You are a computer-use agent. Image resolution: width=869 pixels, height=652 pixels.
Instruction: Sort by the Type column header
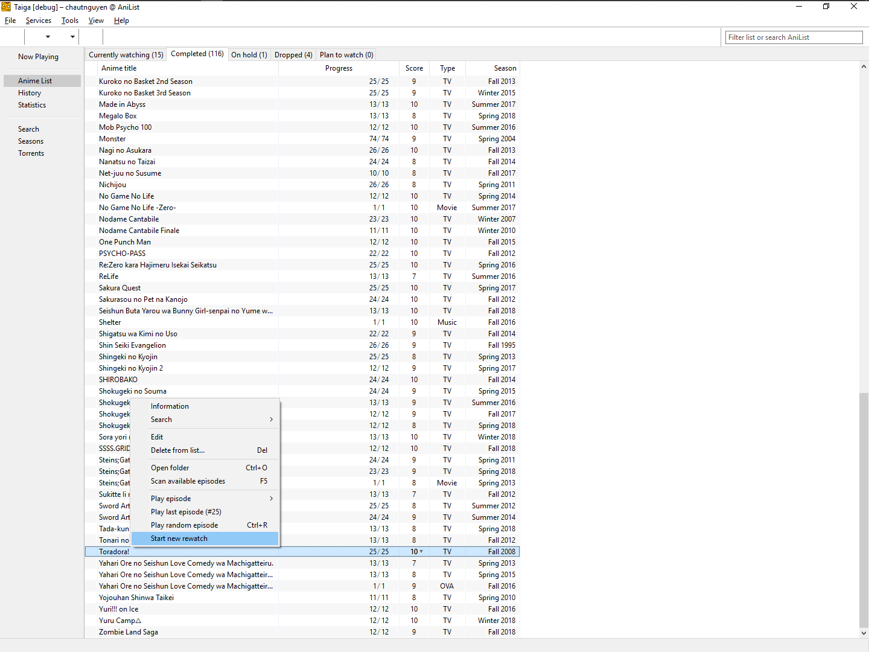[x=447, y=68]
